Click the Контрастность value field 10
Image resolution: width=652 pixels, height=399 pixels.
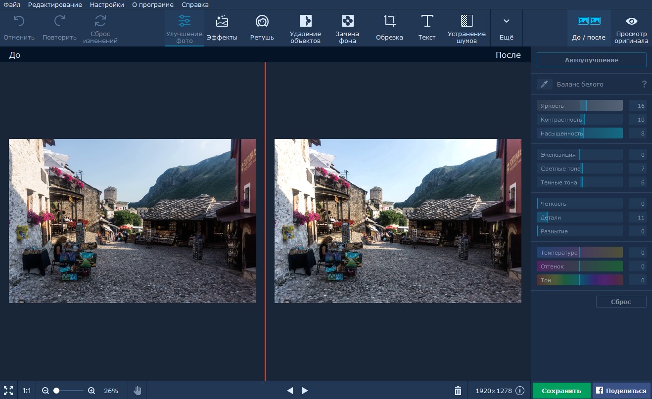tap(638, 119)
